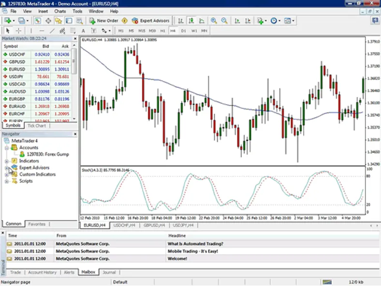Select the trendline drawing tool
The width and height of the screenshot is (381, 286).
click(52, 30)
